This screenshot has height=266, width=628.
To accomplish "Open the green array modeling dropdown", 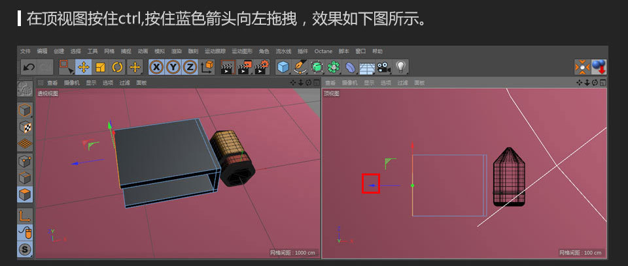I will pos(333,67).
